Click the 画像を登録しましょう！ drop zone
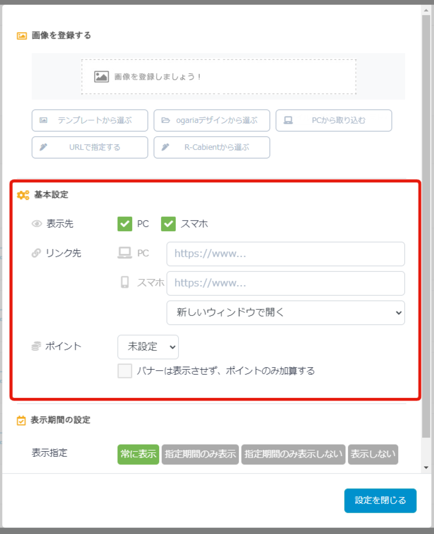Screen dimensions: 434x534 [219, 77]
